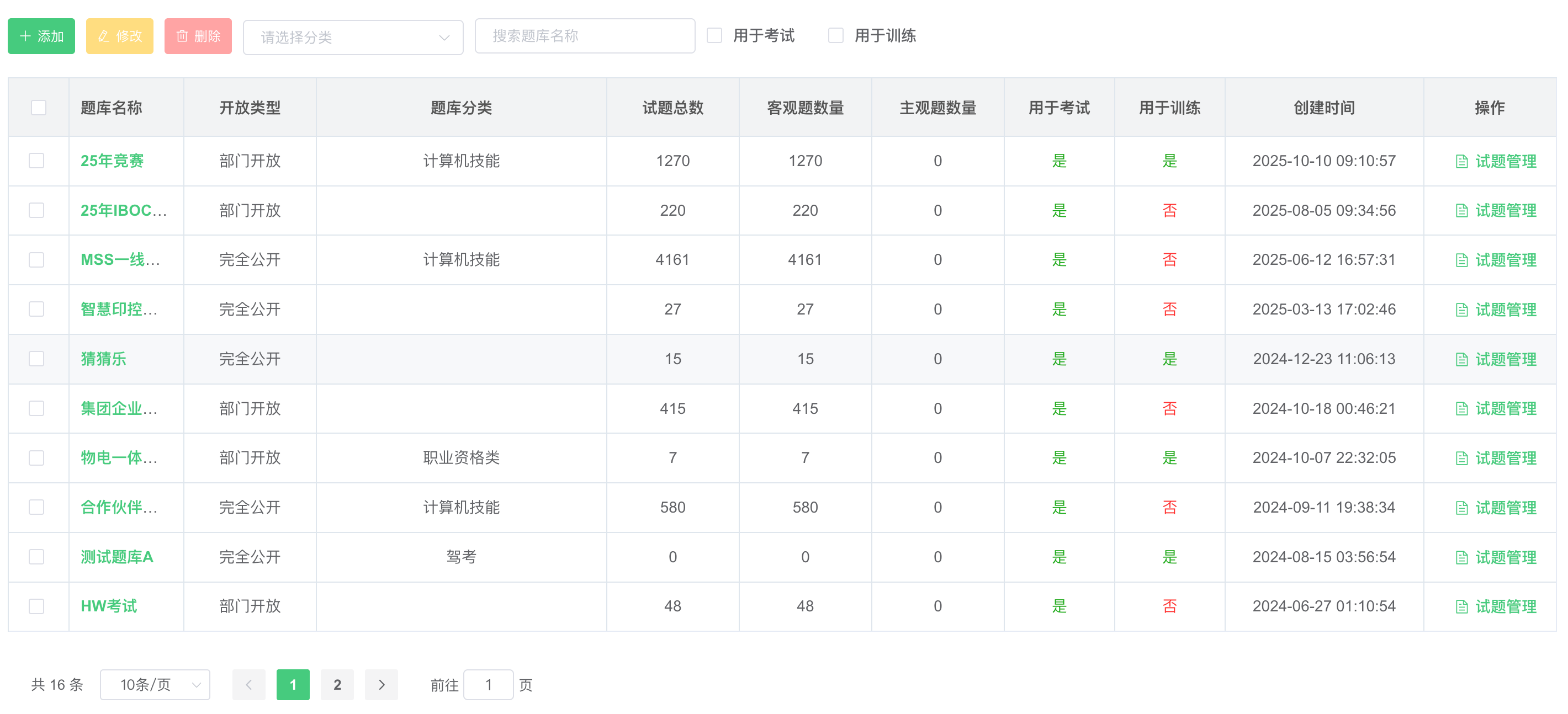Select page 1 in pagination

click(x=293, y=685)
